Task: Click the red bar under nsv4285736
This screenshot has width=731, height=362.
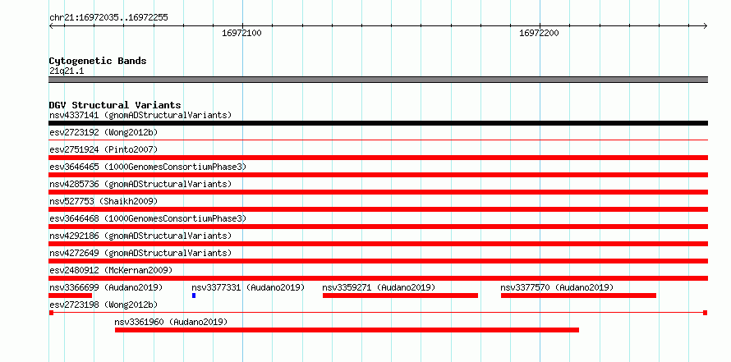Action: point(378,192)
